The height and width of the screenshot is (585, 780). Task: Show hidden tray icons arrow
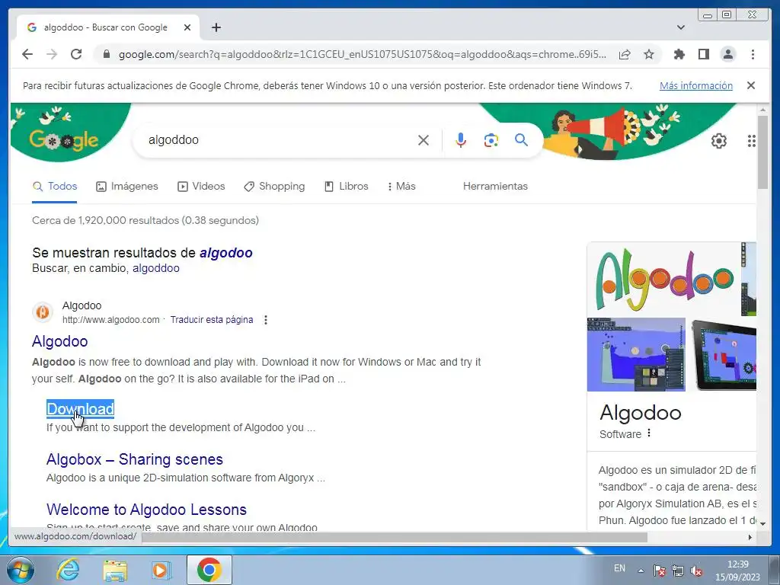[x=641, y=571]
